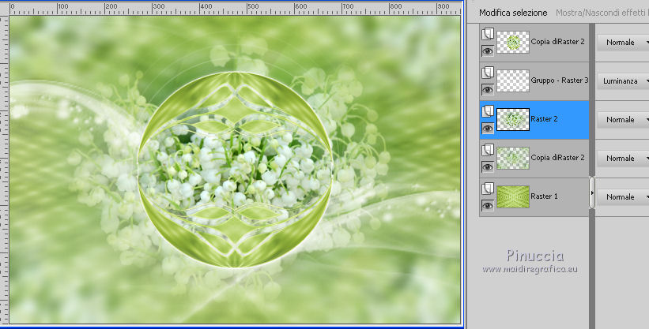Screen dimensions: 649x329
Task: Open blend mode dropdown of Copia diRaster 2 above Raster 1
Action: [x=623, y=159]
